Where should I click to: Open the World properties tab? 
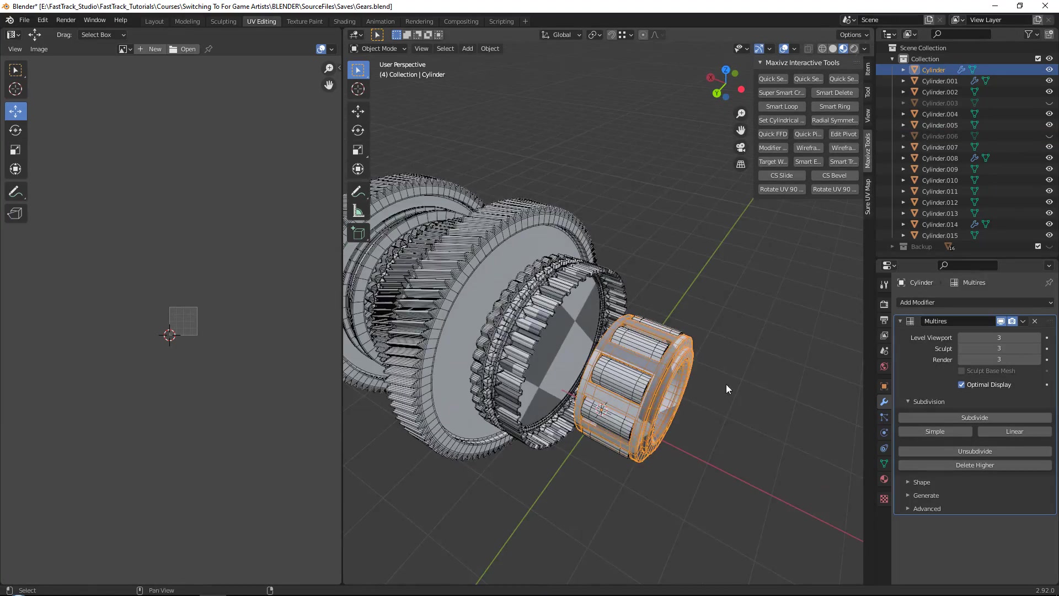(x=884, y=366)
